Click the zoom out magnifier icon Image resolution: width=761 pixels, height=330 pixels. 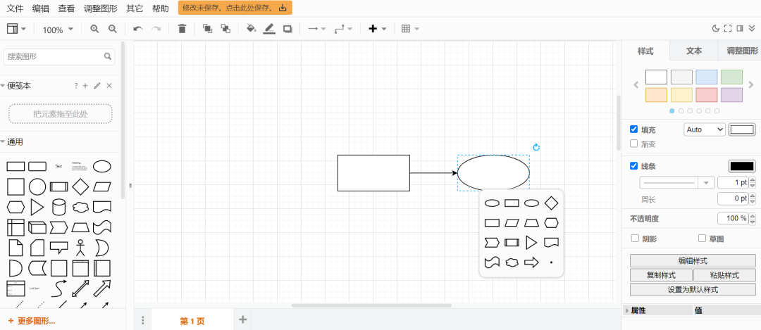113,29
